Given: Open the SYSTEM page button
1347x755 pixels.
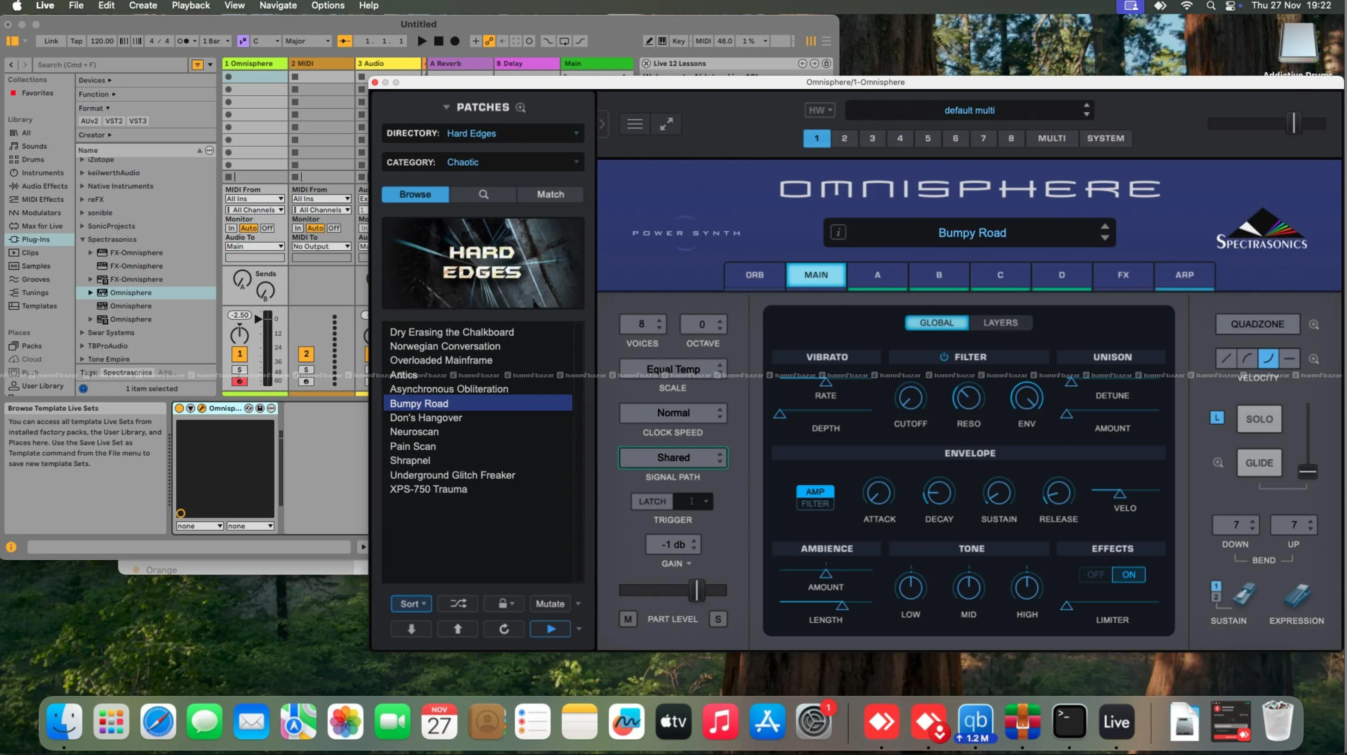Looking at the screenshot, I should [x=1105, y=138].
